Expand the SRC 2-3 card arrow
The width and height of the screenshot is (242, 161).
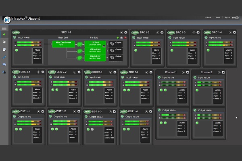coord(111,72)
